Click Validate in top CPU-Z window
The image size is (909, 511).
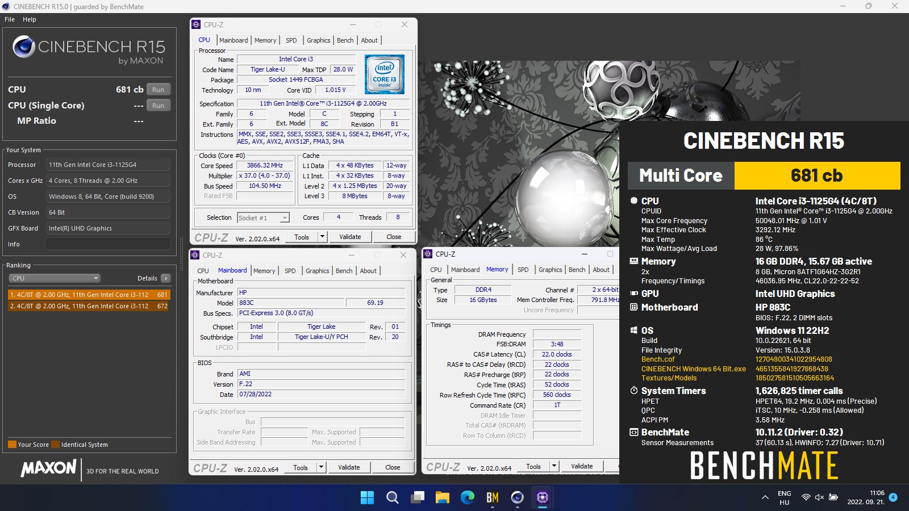tap(350, 237)
